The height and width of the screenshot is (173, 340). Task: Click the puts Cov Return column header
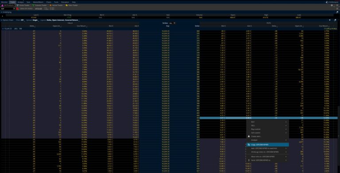click(324, 26)
